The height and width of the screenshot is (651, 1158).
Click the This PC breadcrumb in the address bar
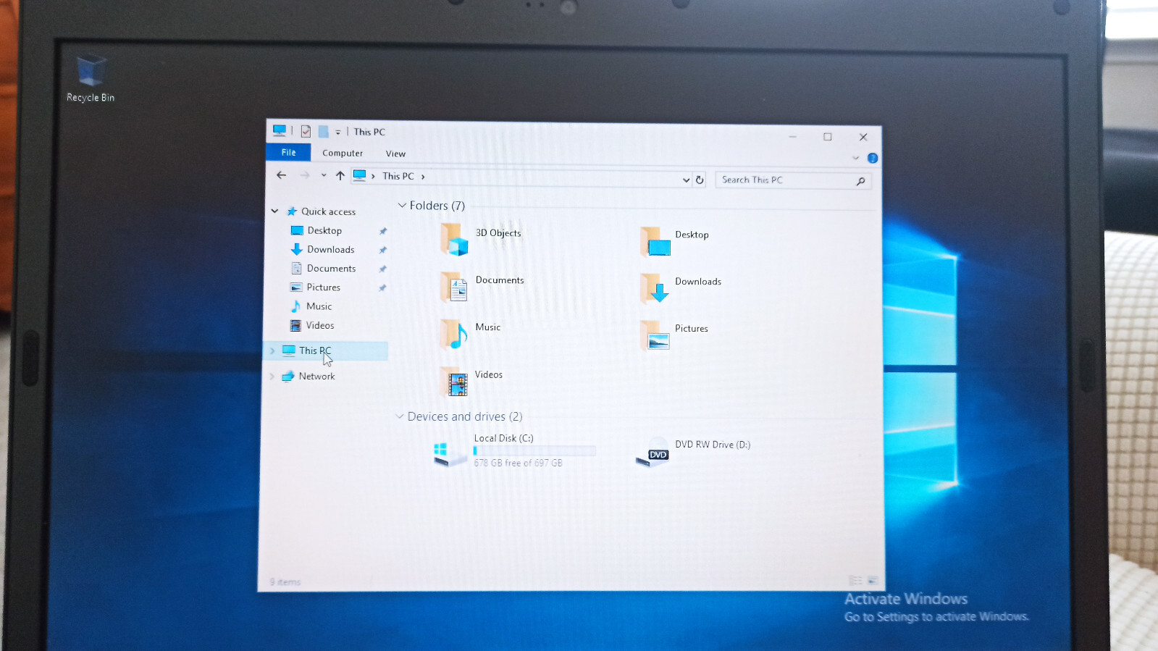398,176
